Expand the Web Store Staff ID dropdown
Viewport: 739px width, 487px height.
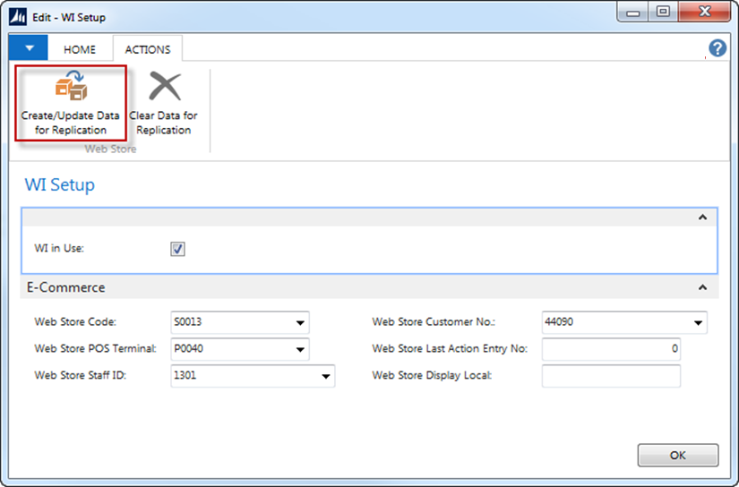pos(324,377)
